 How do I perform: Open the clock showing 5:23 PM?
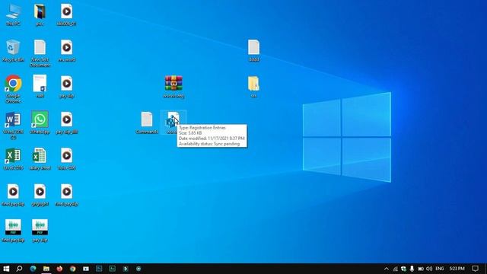[457, 269]
